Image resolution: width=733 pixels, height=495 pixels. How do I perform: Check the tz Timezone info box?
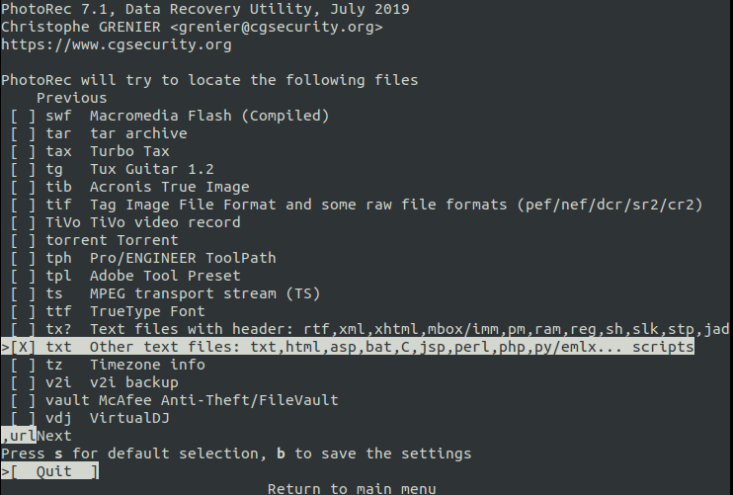[24, 366]
